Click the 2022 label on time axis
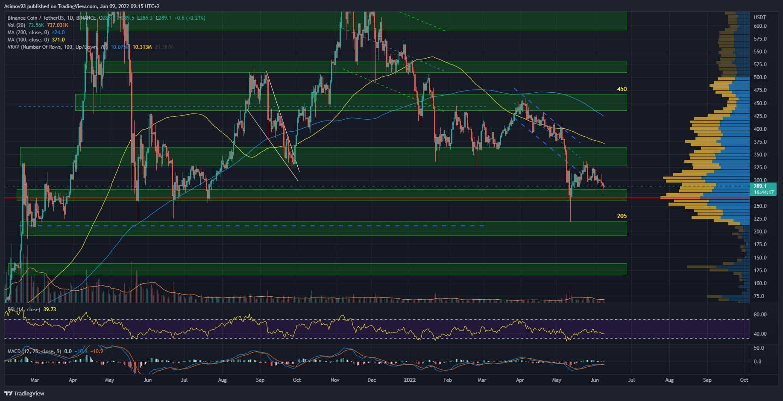The image size is (783, 401). click(410, 380)
